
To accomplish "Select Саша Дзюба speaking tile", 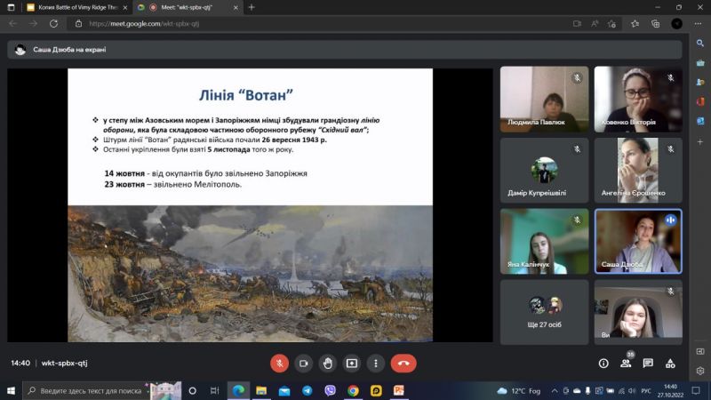I will (638, 241).
